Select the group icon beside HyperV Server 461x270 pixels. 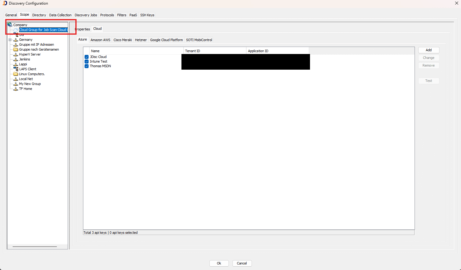pos(16,54)
